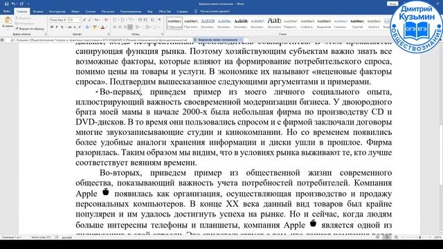Screen dimensions: 443x249
Task: Insert a multilevel list
Action: [131, 20]
